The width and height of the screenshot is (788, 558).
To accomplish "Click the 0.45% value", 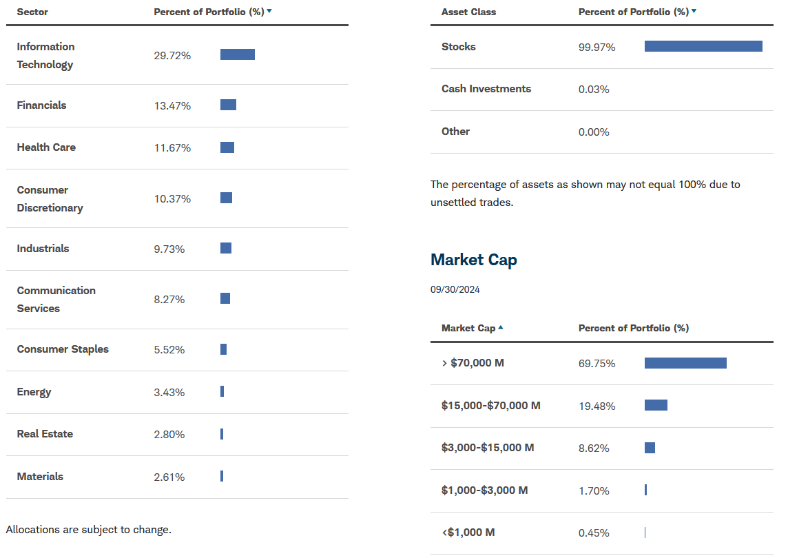I will [594, 533].
